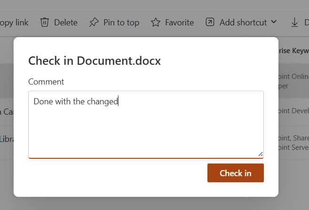Click the Add shortcut arrow-box icon

point(210,23)
